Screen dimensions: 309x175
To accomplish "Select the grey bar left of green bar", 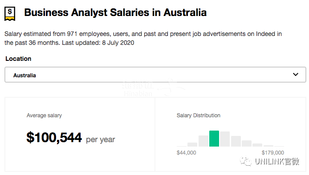I will point(203,141).
